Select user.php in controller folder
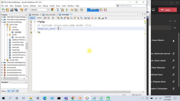The width and height of the screenshot is (180, 101). click(18, 32)
